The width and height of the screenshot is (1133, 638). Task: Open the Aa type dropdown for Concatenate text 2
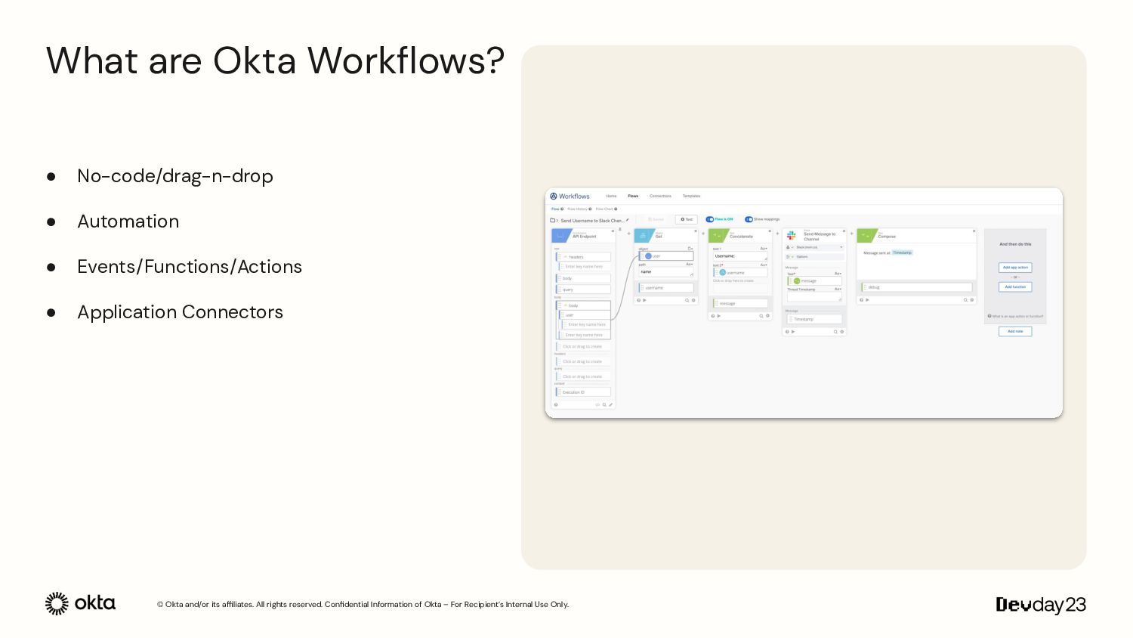point(764,265)
